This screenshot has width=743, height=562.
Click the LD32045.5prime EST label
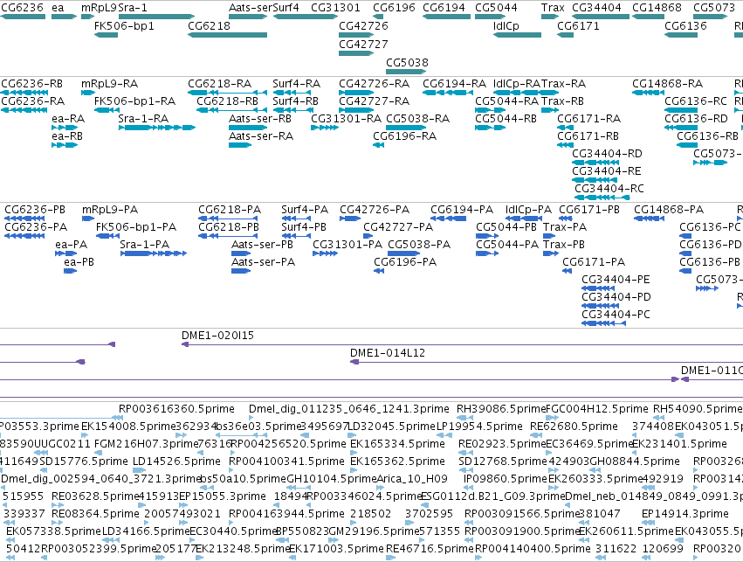[x=391, y=427]
